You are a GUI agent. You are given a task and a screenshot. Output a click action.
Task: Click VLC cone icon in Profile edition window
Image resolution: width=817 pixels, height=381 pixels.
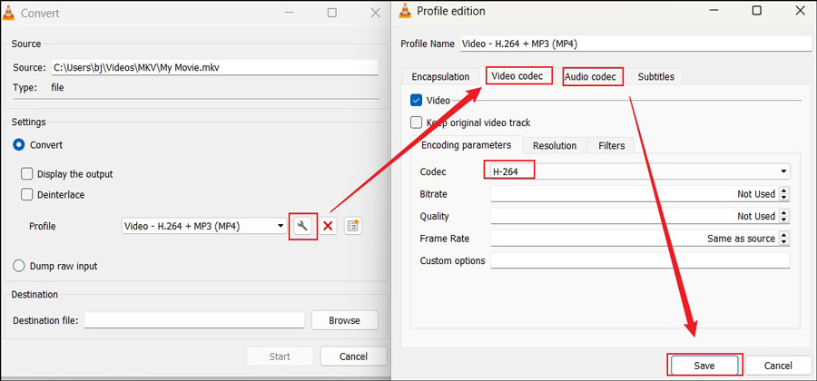click(405, 11)
